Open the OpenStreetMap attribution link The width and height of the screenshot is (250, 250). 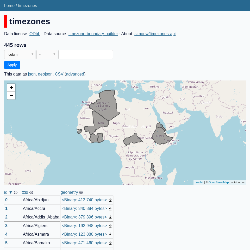pyautogui.click(x=218, y=182)
